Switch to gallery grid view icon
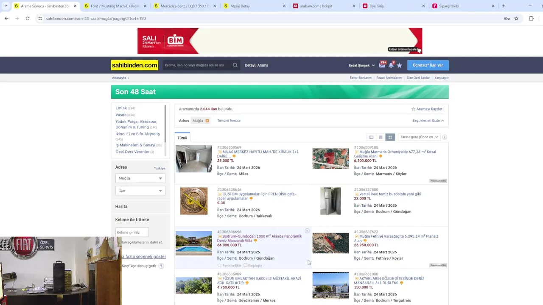 click(390, 137)
